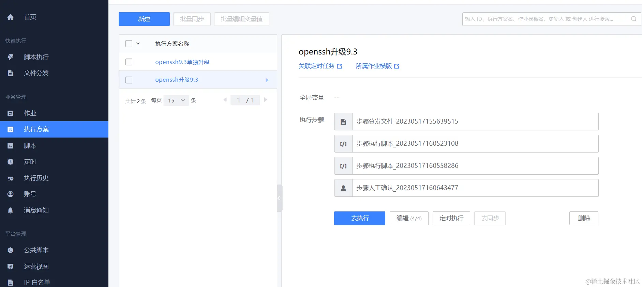Click the 批量同步 button

192,19
